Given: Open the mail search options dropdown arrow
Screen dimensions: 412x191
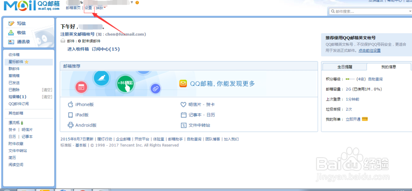Looking at the screenshot, I should tap(410, 11).
